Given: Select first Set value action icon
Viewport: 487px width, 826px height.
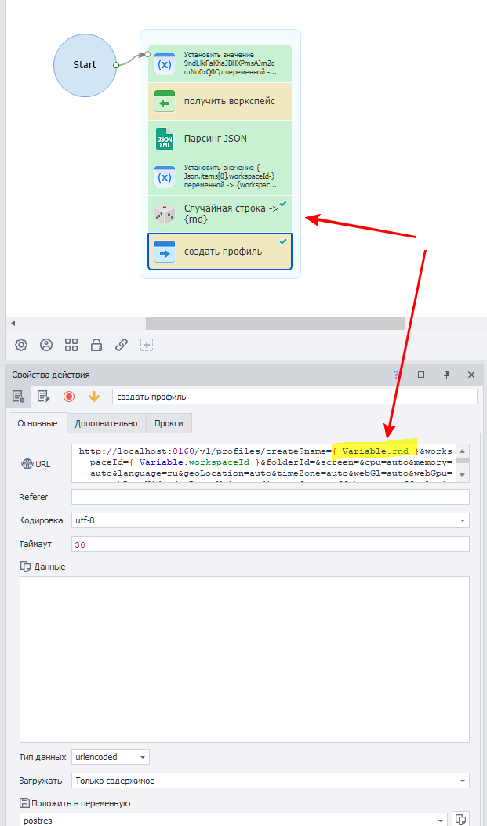Looking at the screenshot, I should [165, 64].
